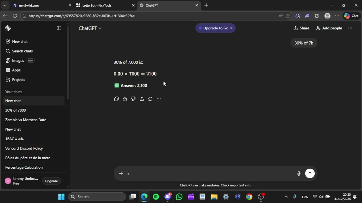Viewport: 362px width, 203px height.
Task: Open the ChatGPT logo home icon
Action: [x=8, y=28]
